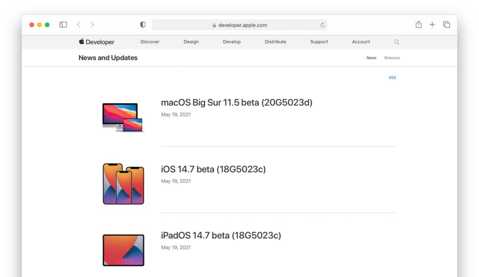Open the Develop menu

point(232,42)
